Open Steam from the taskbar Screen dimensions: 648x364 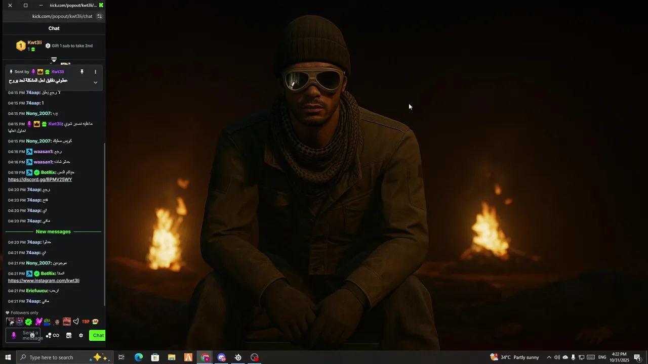click(238, 357)
